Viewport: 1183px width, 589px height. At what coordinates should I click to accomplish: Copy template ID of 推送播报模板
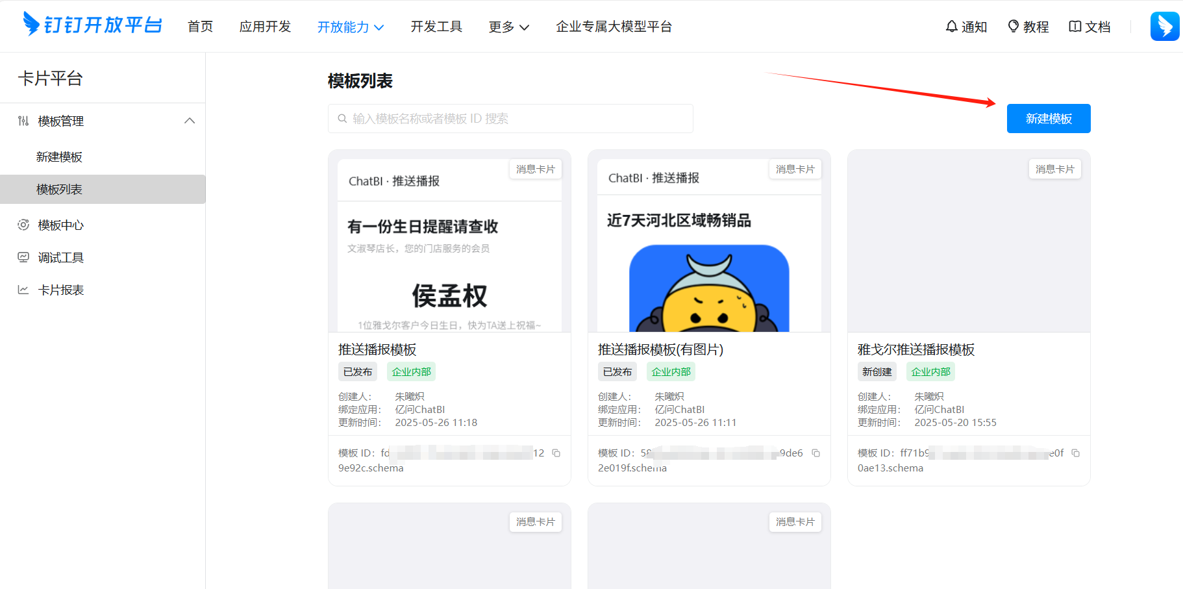click(x=556, y=453)
